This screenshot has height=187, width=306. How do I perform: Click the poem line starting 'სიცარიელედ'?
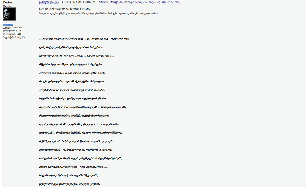tap(68, 175)
